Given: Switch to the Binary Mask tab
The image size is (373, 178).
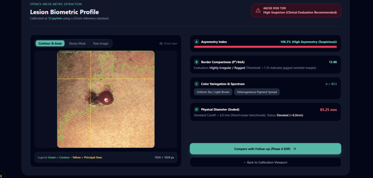Looking at the screenshot, I should tap(77, 43).
